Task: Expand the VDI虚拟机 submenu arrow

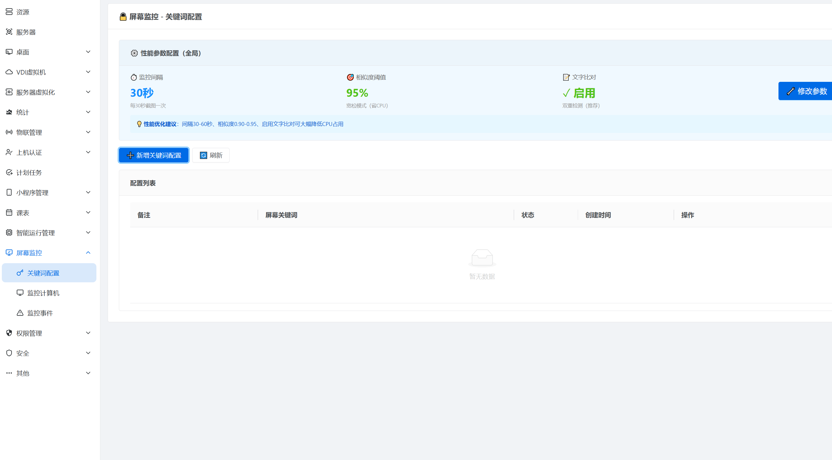Action: [88, 72]
